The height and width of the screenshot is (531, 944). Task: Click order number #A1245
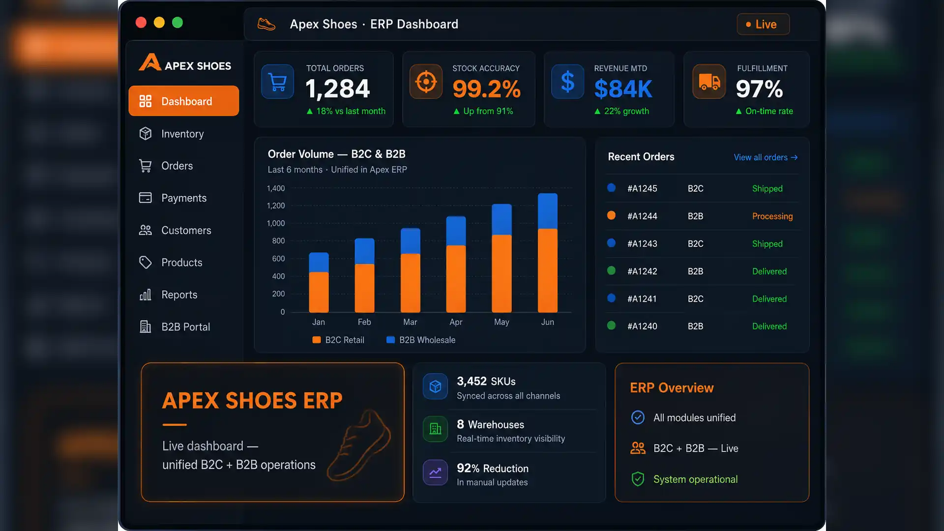click(x=642, y=188)
